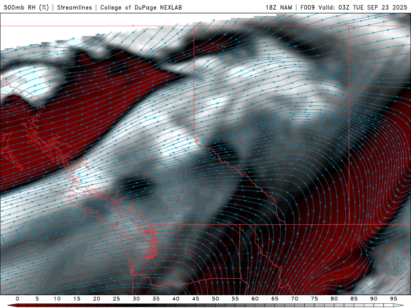Click the "35" colorbar scale label
Screen dimensions: 411x308
pos(156,299)
